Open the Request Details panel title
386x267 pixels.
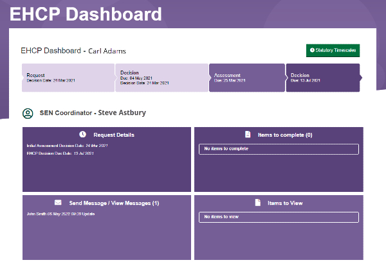coord(114,135)
